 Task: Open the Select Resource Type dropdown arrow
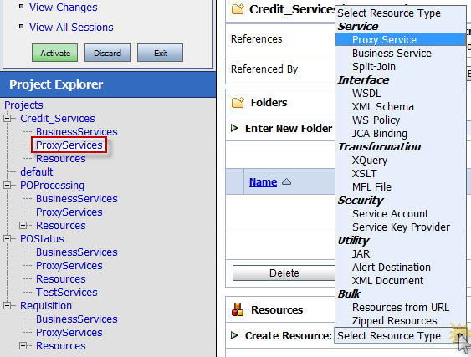459,336
